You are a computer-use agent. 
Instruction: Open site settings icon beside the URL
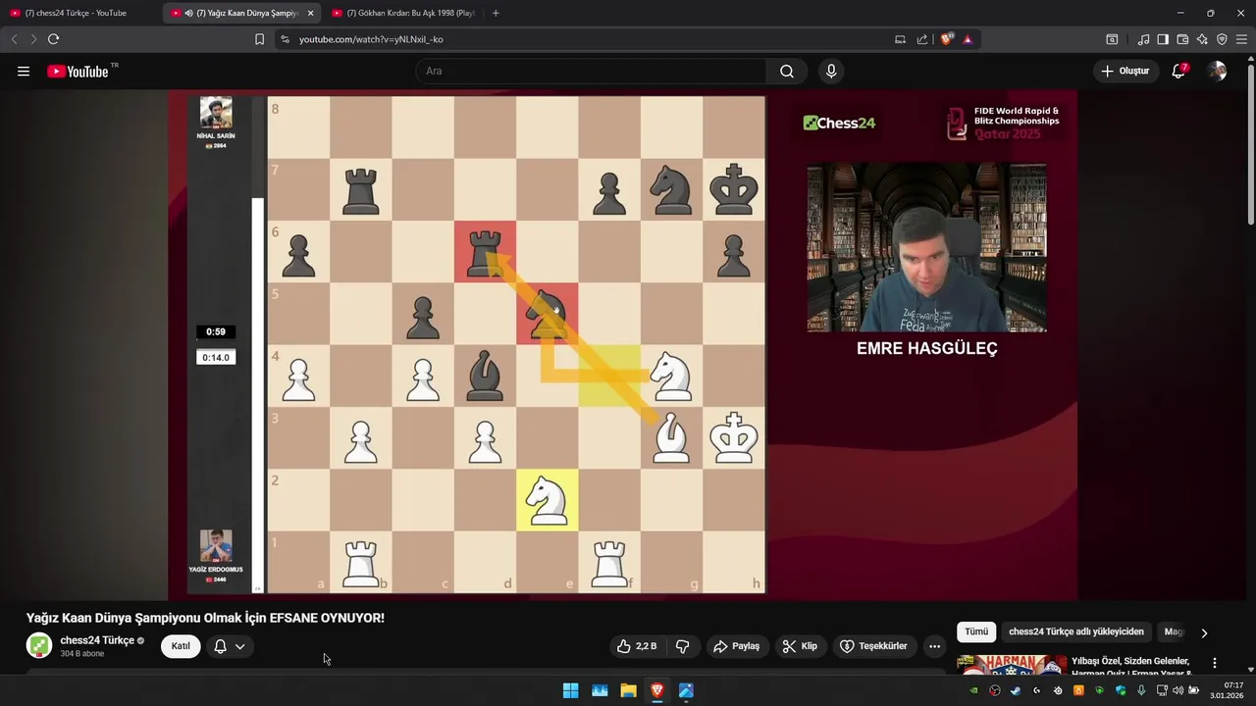coord(285,39)
